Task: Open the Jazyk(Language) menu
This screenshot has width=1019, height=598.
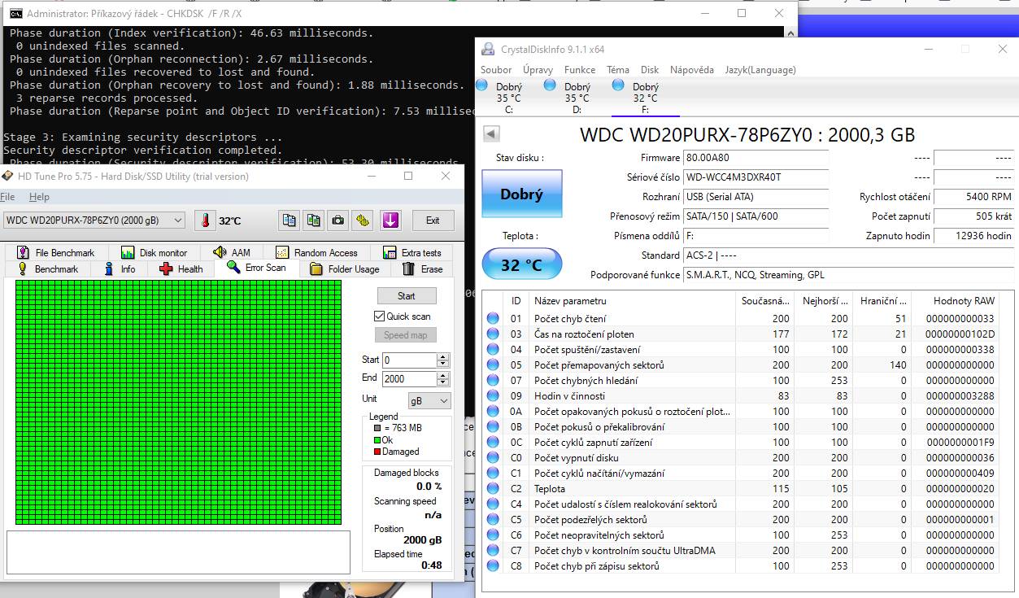Action: pos(760,70)
